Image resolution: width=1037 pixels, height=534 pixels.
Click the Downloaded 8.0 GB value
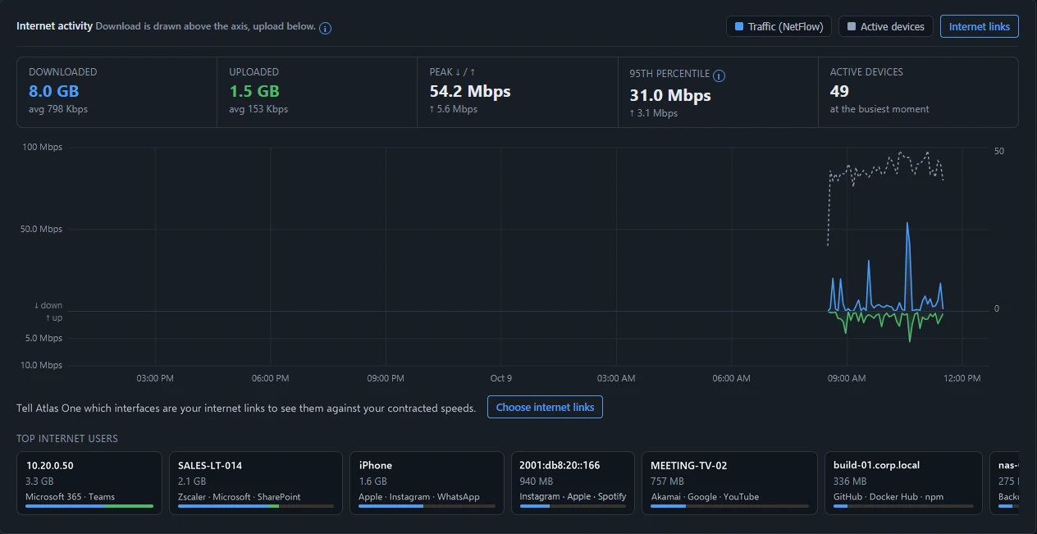coord(54,91)
